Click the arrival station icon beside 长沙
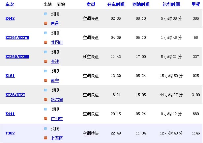 click(x=45, y=61)
